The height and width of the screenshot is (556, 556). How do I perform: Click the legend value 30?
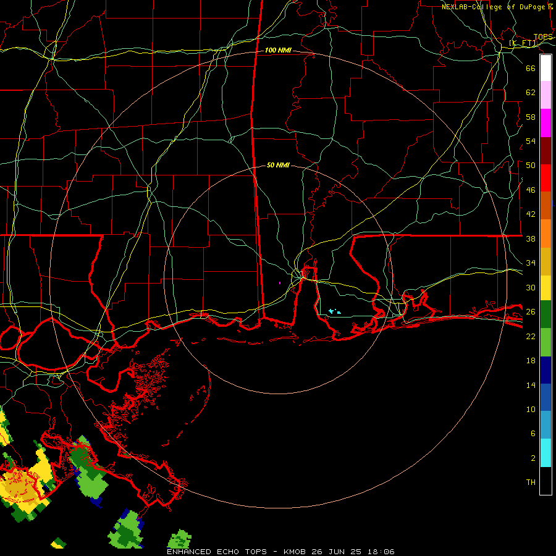(x=531, y=287)
